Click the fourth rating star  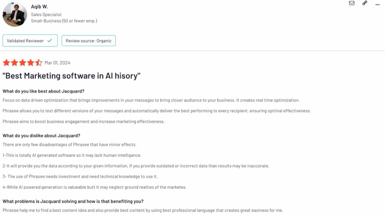coord(31,63)
